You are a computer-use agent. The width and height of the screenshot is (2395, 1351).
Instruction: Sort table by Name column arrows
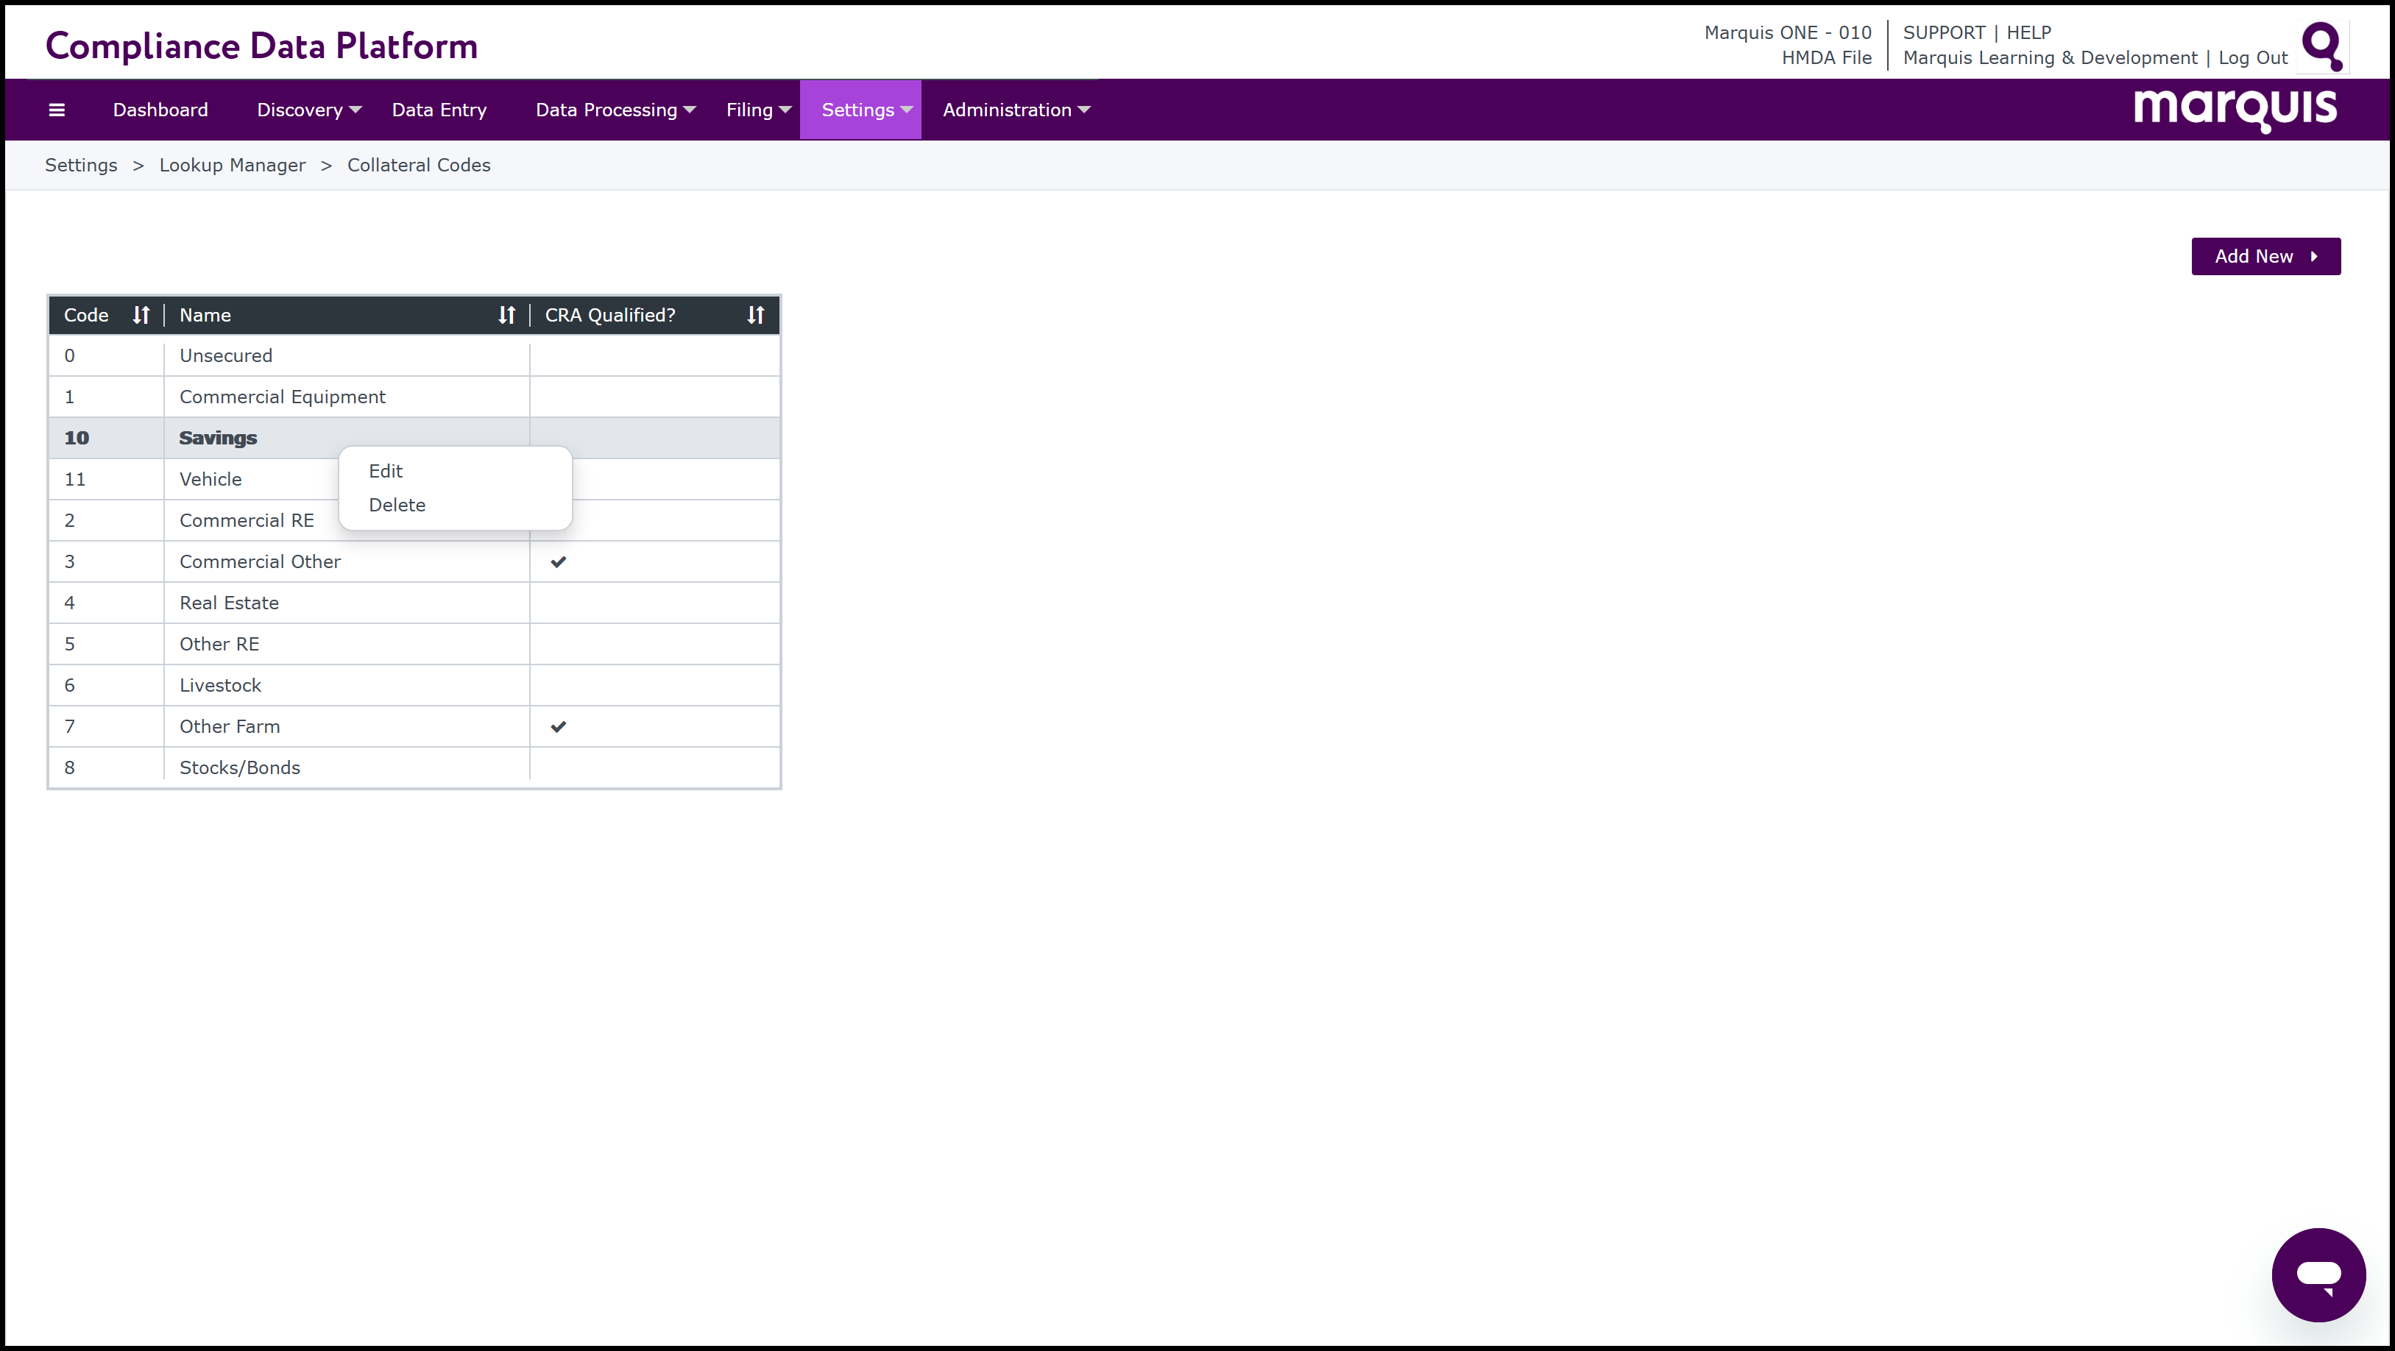pos(506,315)
